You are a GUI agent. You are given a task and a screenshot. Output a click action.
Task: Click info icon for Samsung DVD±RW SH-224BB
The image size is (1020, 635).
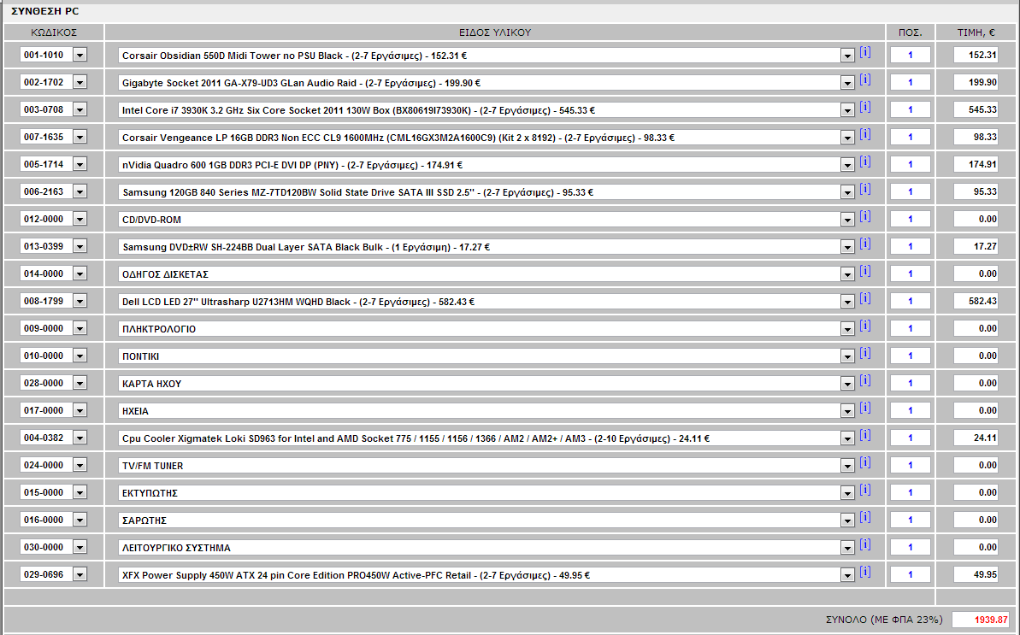[x=865, y=244]
